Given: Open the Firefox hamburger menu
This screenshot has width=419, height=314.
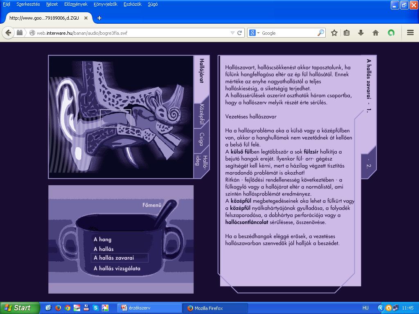Looking at the screenshot, I should [x=410, y=33].
